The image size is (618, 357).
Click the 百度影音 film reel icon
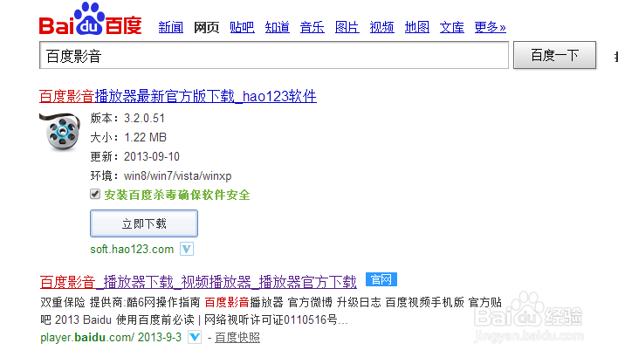tap(60, 131)
